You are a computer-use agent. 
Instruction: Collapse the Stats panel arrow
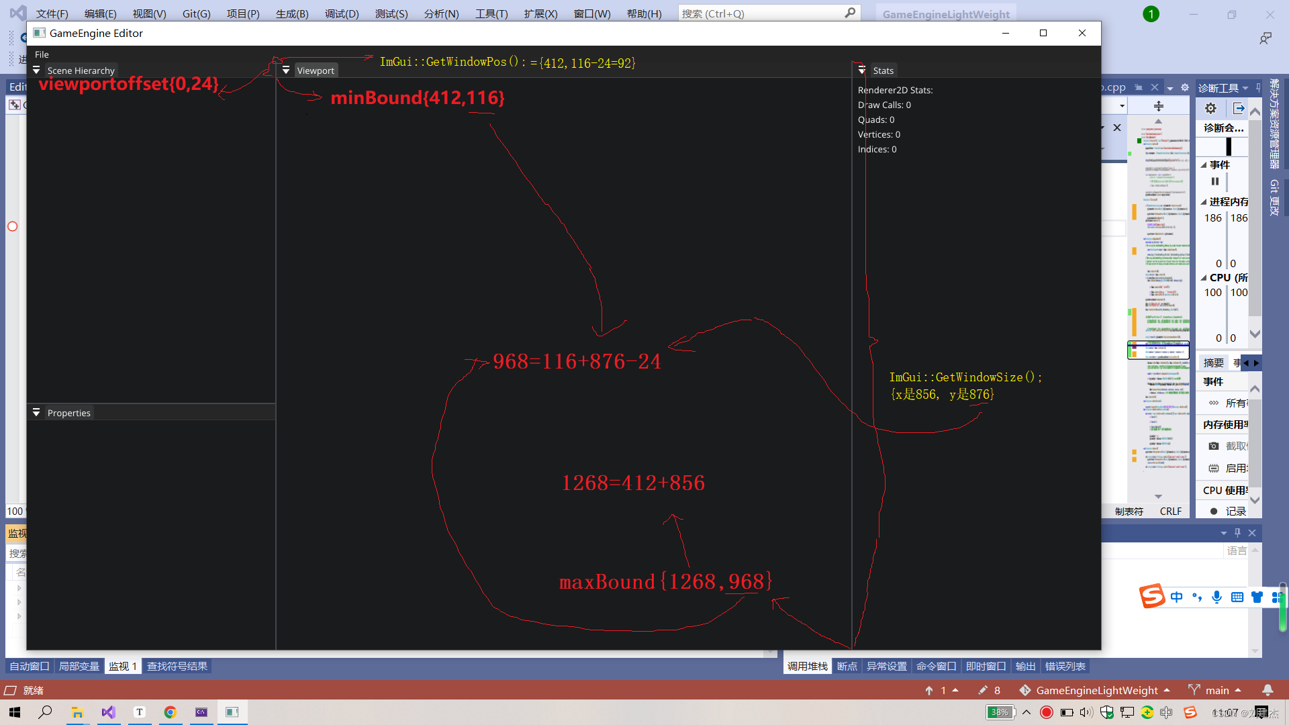click(862, 70)
